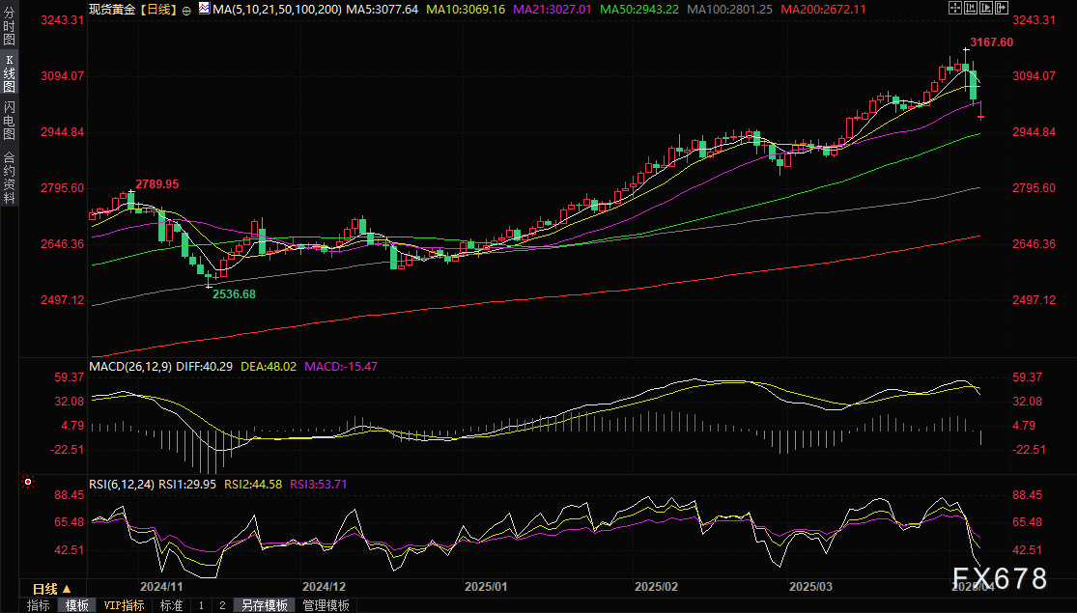Screen dimensions: 1077x613
Task: Click the RSI(6,12,24) indicator label
Action: click(123, 484)
